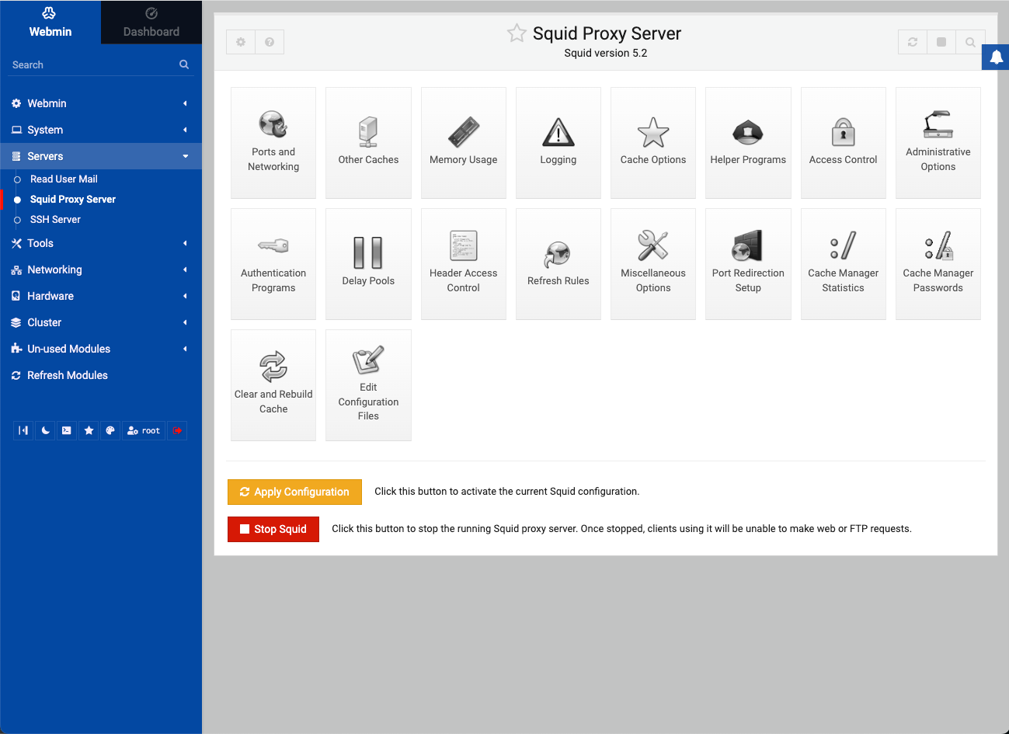Open Helper Programs settings
Viewport: 1009px width, 734px height.
point(748,143)
